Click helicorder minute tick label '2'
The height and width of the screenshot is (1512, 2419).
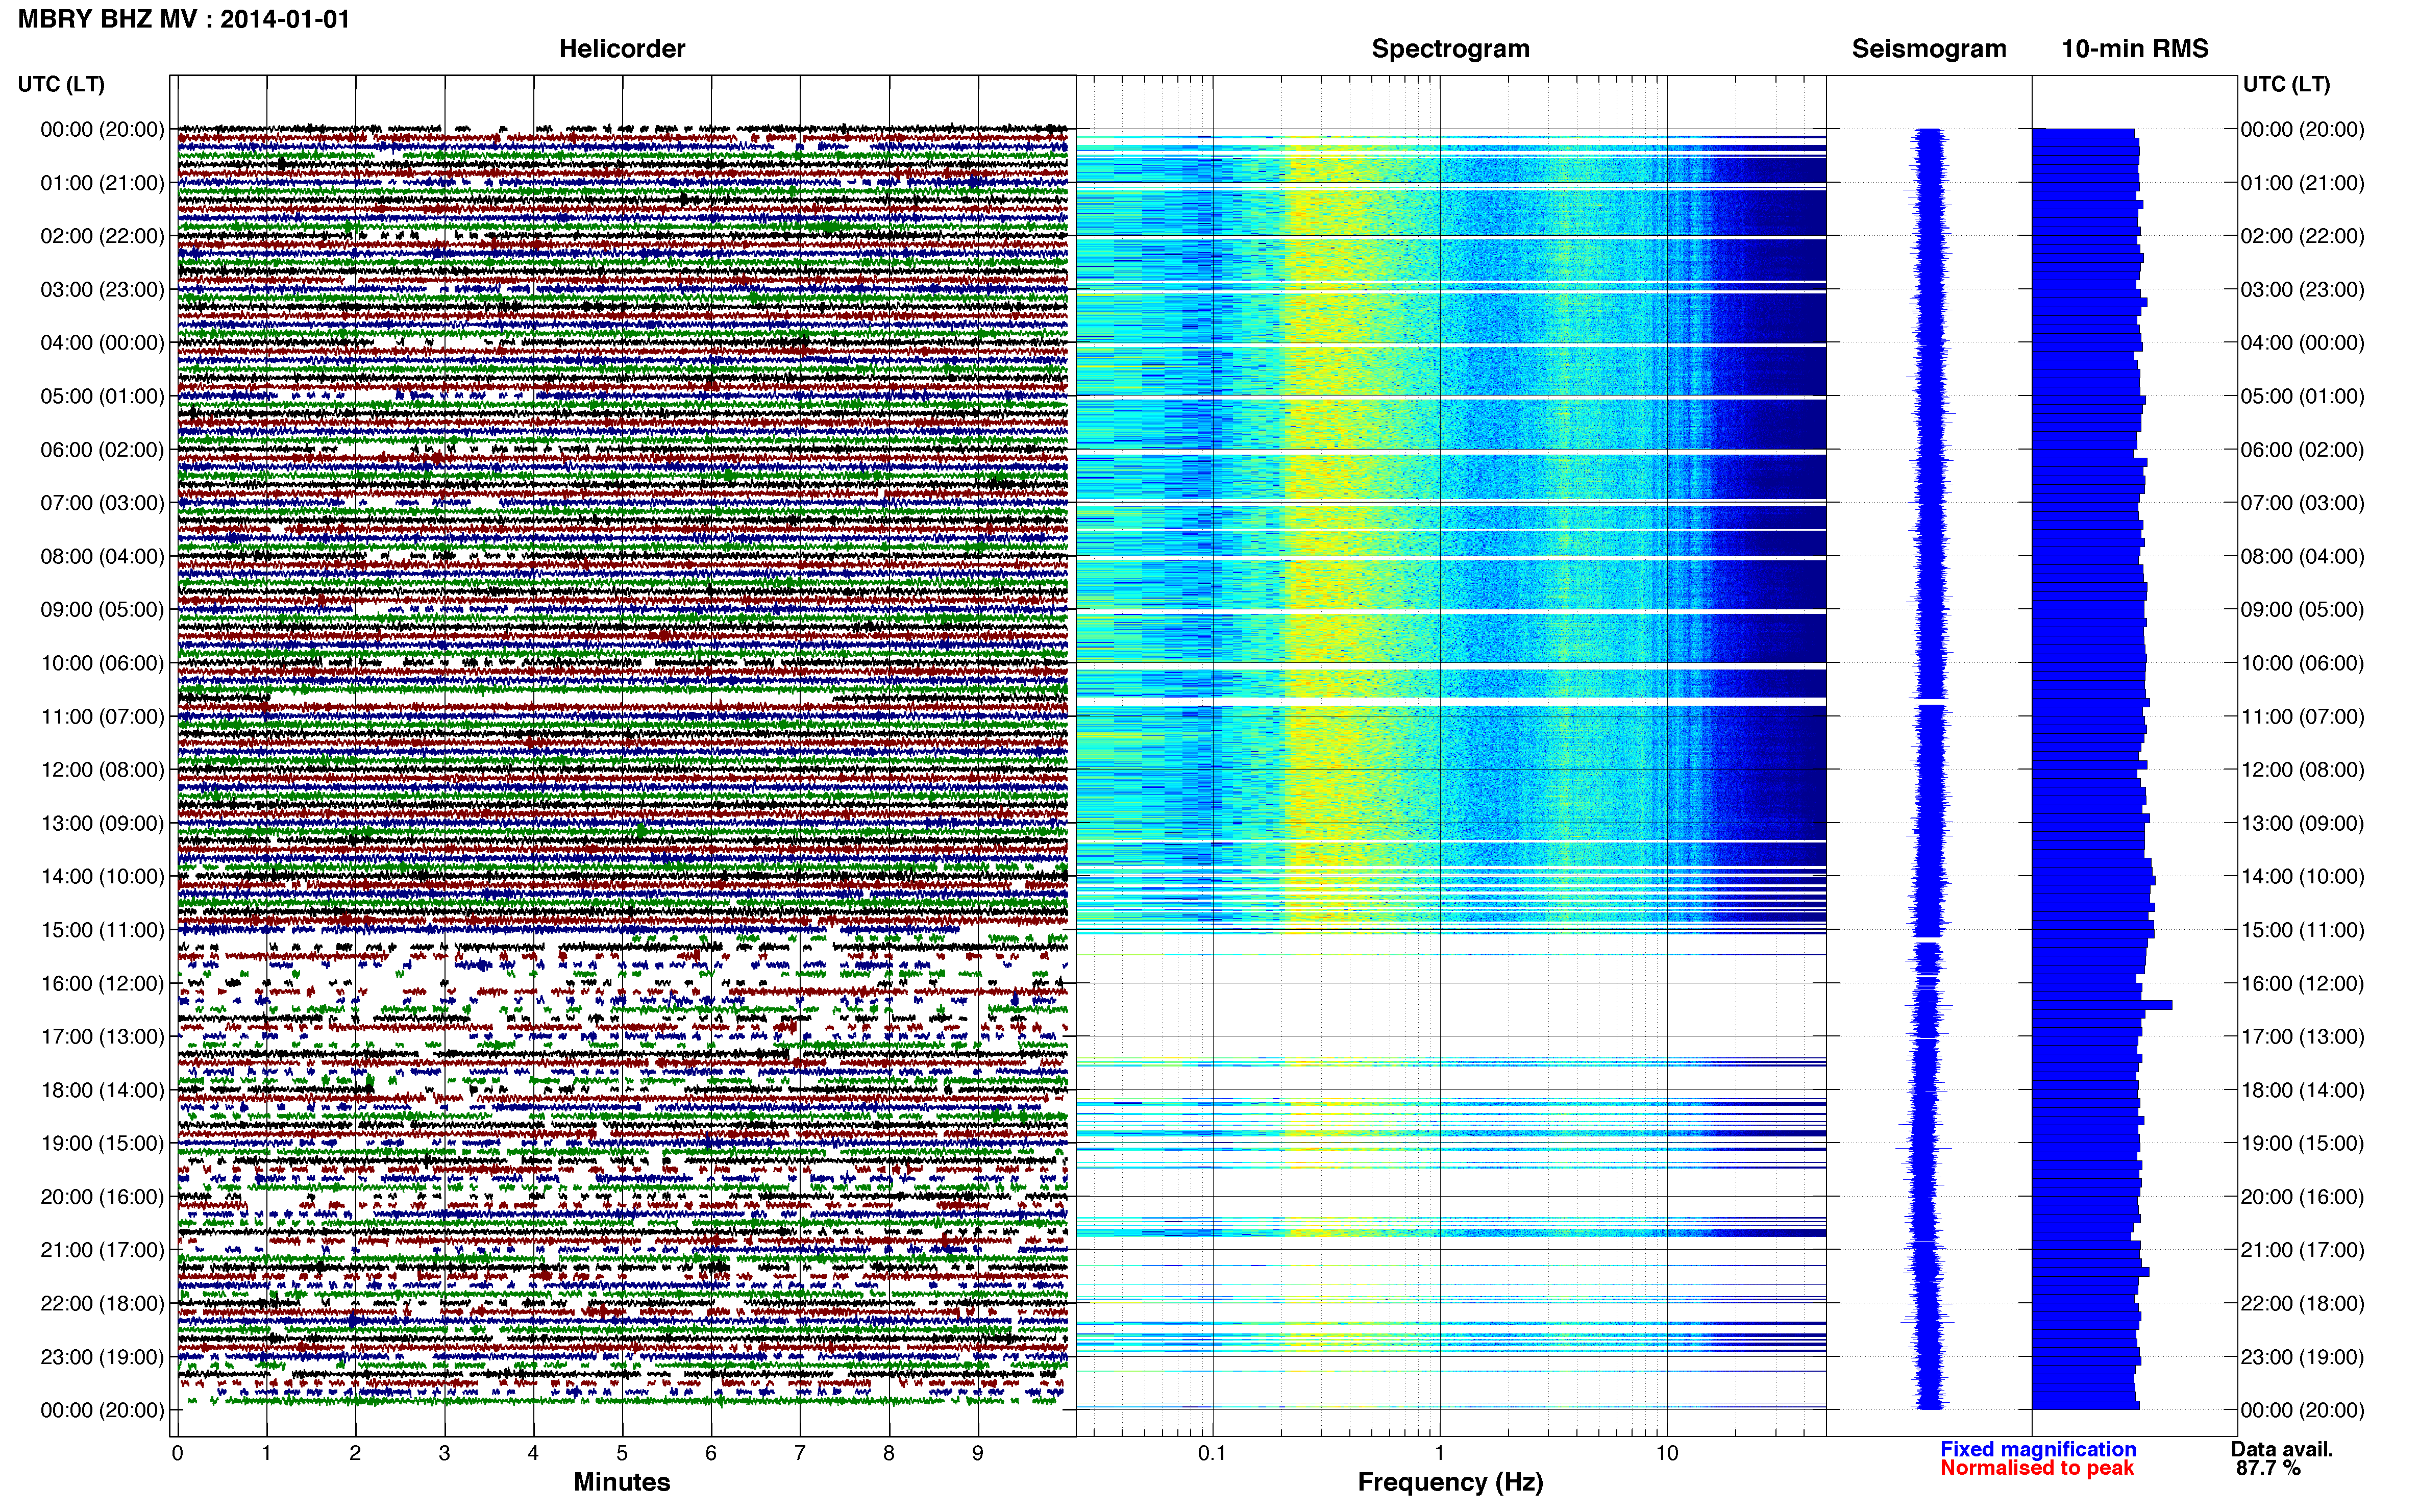tap(355, 1454)
